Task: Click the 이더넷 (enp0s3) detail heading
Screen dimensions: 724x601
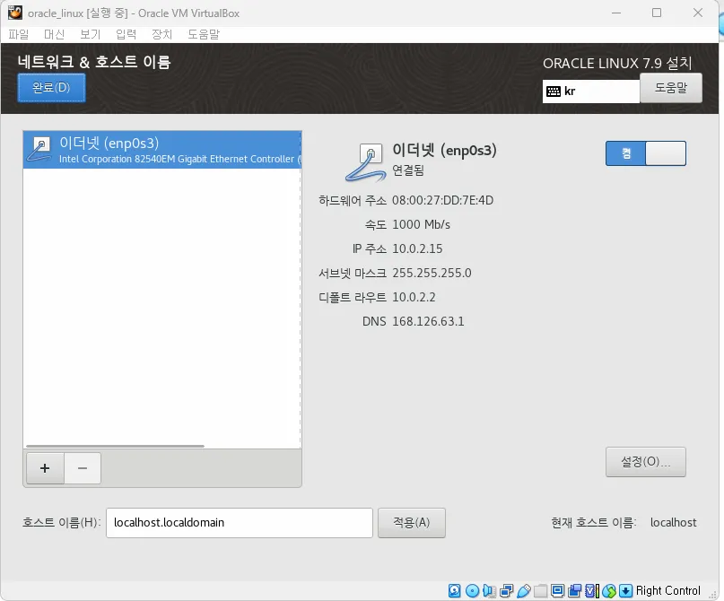Action: click(x=444, y=150)
